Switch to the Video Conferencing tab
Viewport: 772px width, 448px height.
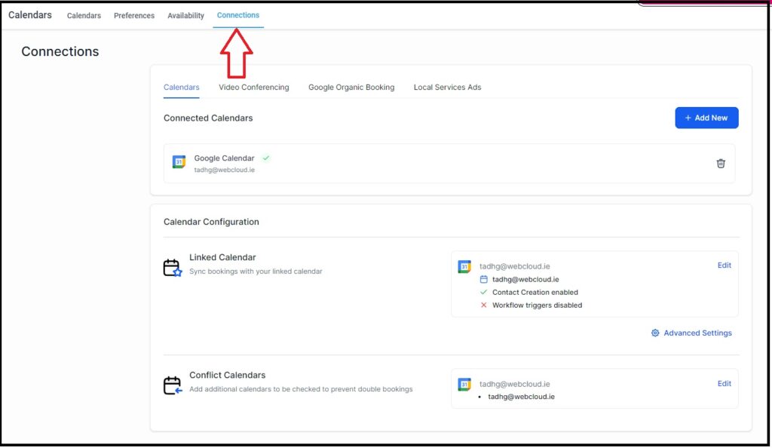tap(254, 87)
